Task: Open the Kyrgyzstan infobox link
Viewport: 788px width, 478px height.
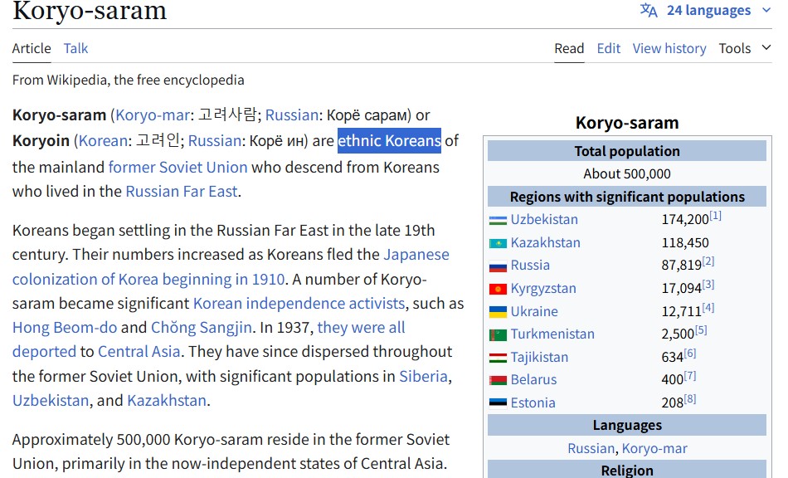Action: click(x=543, y=288)
